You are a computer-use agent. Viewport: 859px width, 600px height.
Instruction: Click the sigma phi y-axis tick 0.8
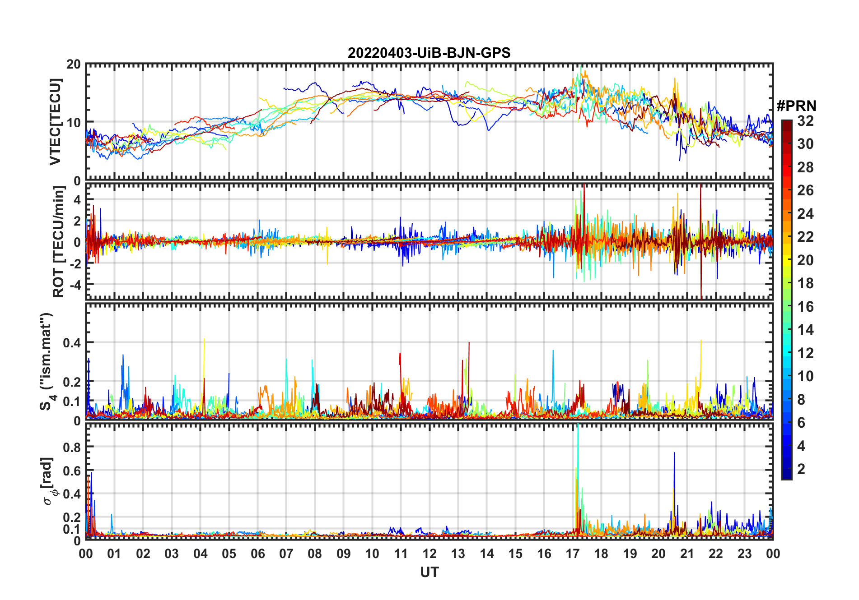click(72, 447)
